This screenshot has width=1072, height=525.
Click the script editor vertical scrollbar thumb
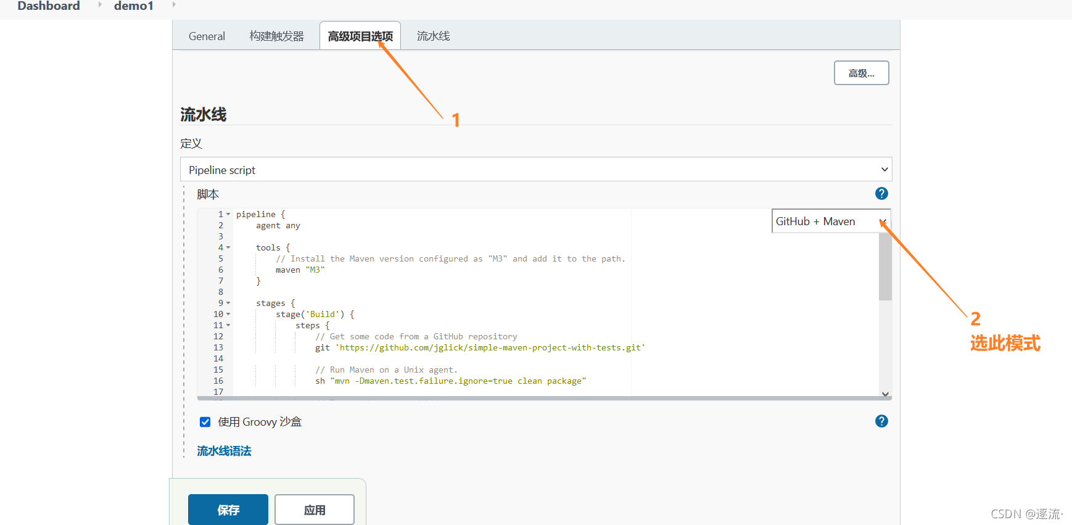[x=885, y=267]
